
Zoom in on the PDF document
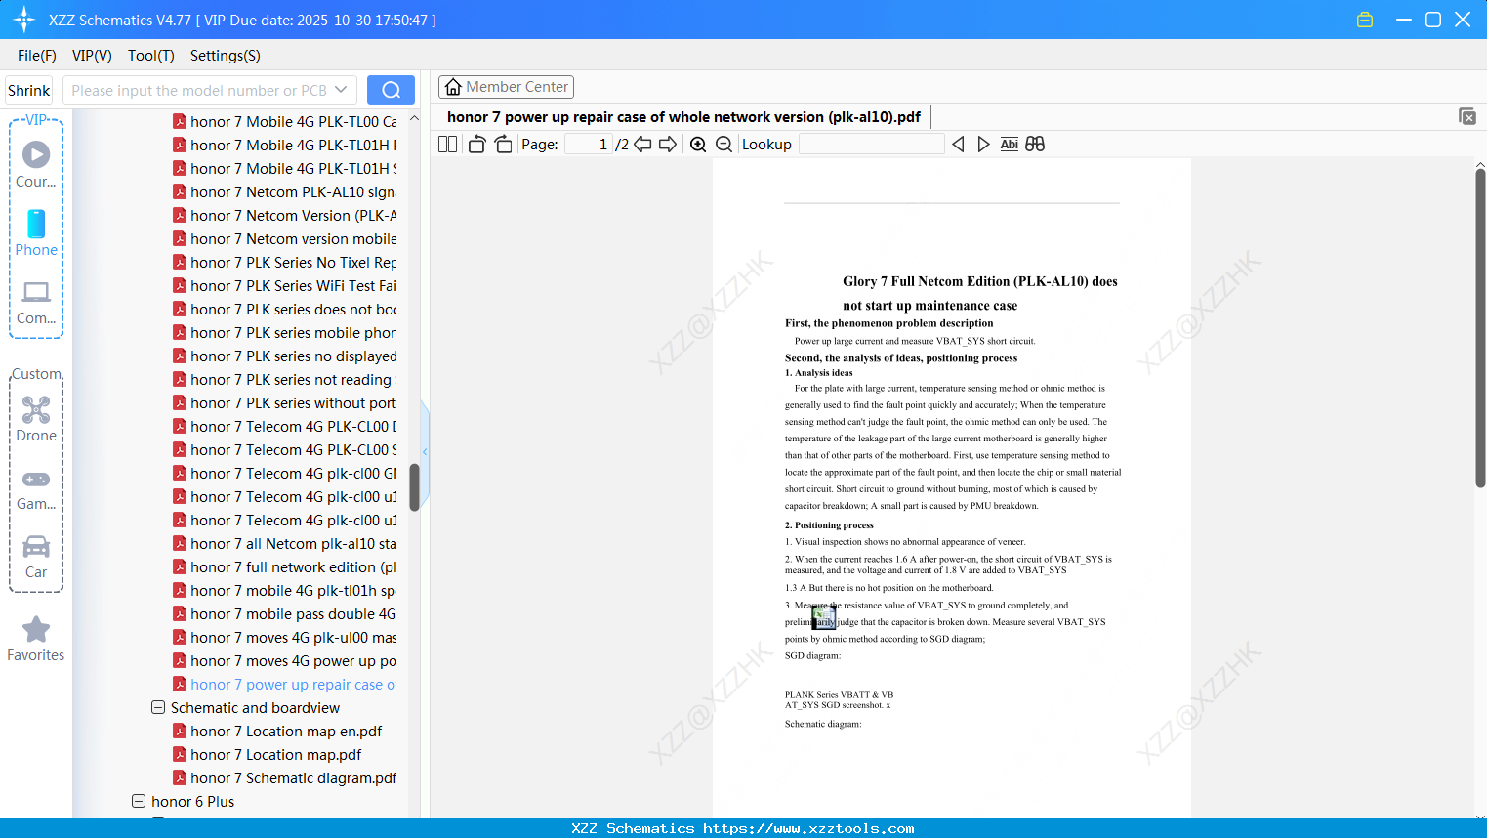click(698, 145)
